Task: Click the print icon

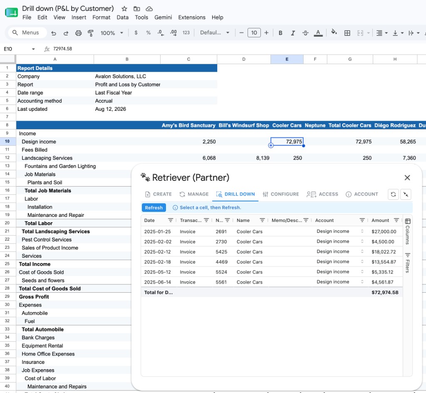Action: [x=78, y=33]
